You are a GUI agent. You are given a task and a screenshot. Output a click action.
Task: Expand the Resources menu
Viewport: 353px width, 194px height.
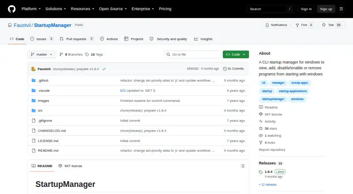pos(83,9)
